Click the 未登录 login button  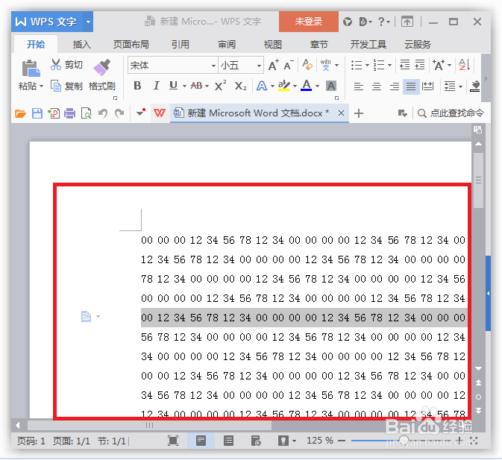[x=309, y=22]
